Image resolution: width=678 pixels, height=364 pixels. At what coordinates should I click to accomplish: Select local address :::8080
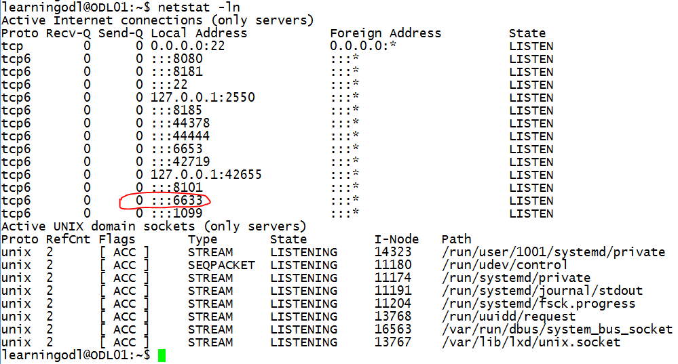coord(177,59)
